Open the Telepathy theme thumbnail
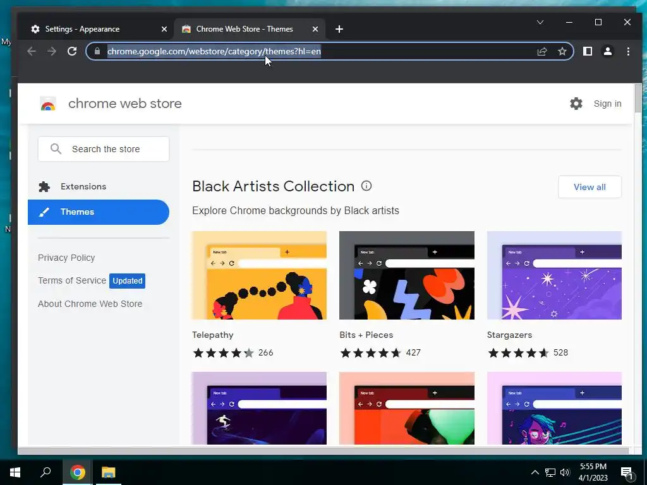Viewport: 647px width, 485px height. pos(259,275)
